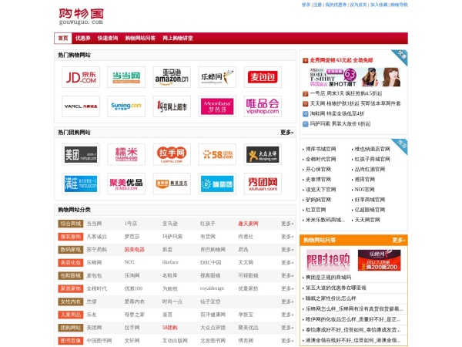Open the 美团 group-buy logo
462x347 pixels.
click(x=81, y=154)
